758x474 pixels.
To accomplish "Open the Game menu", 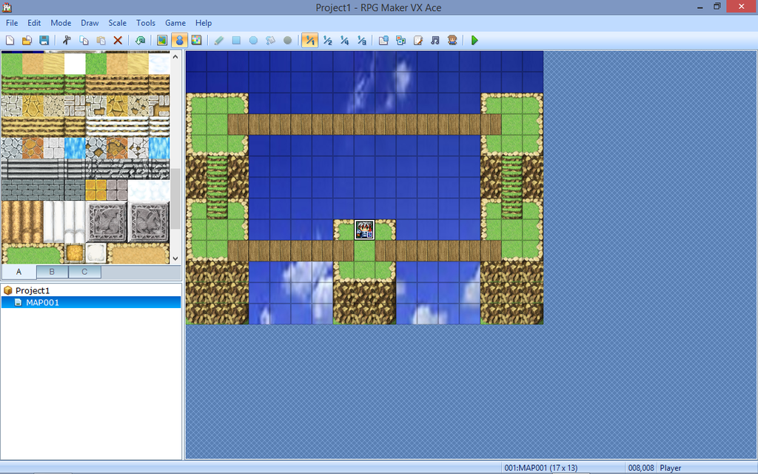I will tap(175, 23).
